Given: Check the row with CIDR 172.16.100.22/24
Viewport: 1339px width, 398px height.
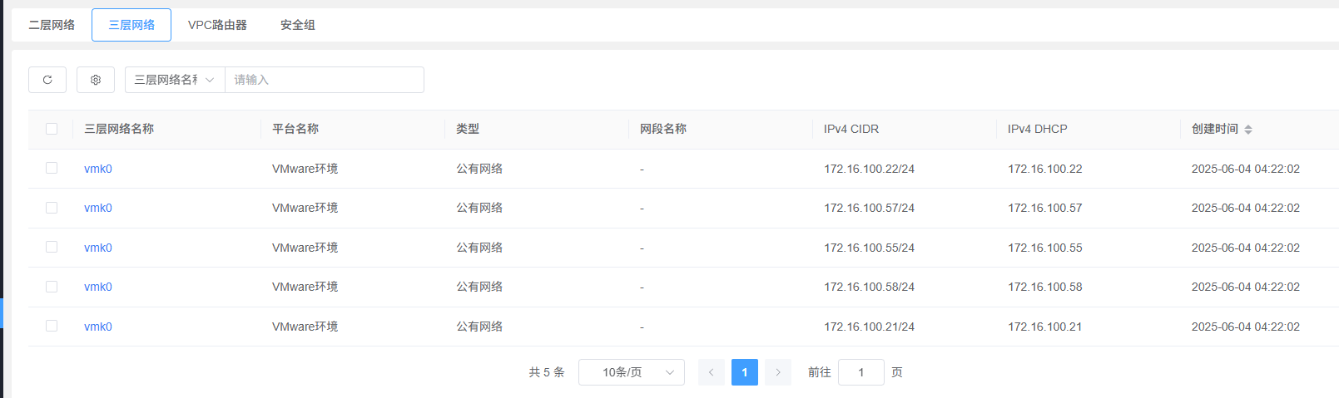Looking at the screenshot, I should point(52,168).
